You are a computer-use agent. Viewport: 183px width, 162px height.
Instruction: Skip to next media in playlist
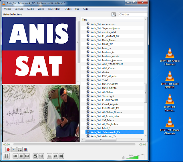(x=27, y=156)
